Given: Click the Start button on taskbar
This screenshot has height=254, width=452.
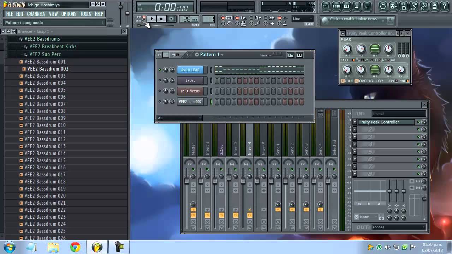Looking at the screenshot, I should point(8,247).
